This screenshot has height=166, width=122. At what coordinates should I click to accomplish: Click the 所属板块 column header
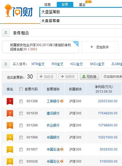coord(75,89)
